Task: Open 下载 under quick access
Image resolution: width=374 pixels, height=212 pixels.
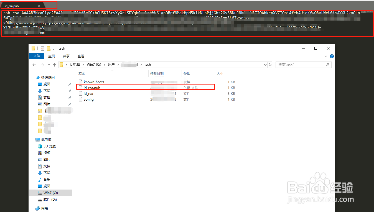Action: [x=47, y=91]
